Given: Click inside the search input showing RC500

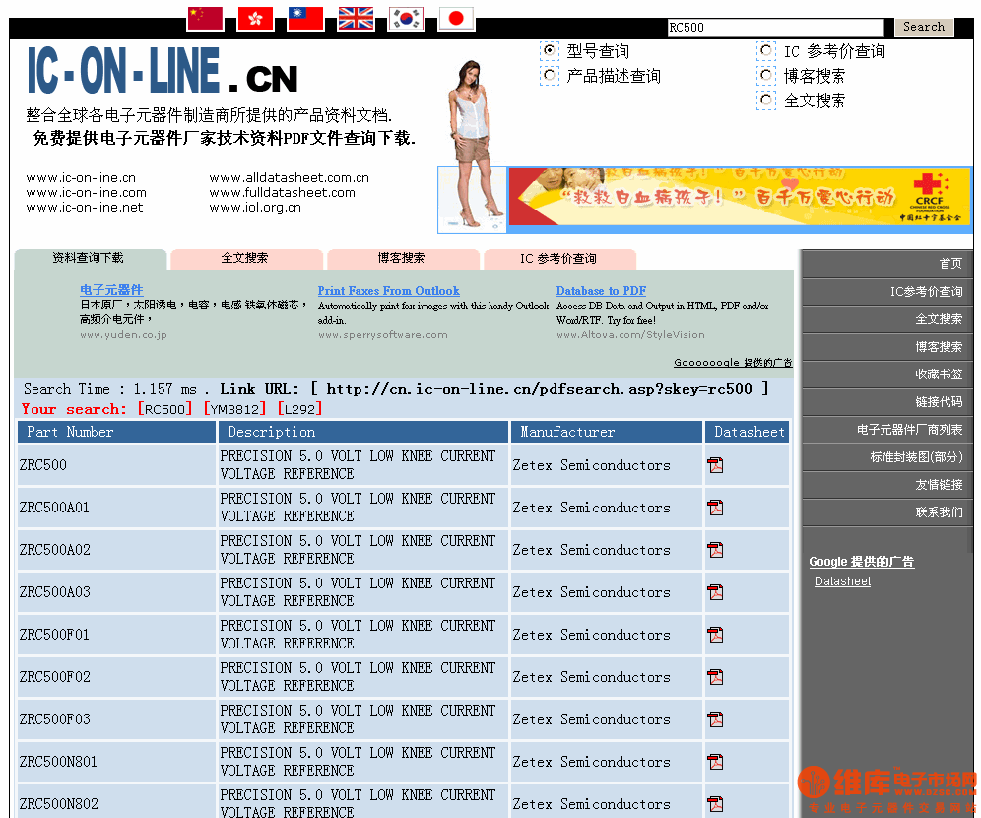Looking at the screenshot, I should pos(773,27).
